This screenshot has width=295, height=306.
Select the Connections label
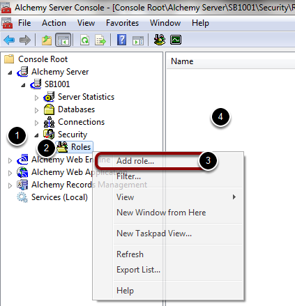pos(81,122)
